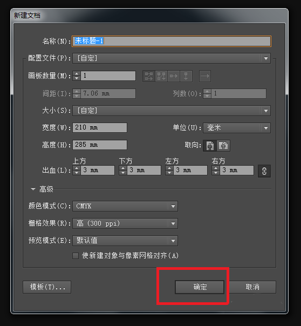The image size is (301, 326).
Task: Click the 确定 OK button
Action: (x=200, y=287)
